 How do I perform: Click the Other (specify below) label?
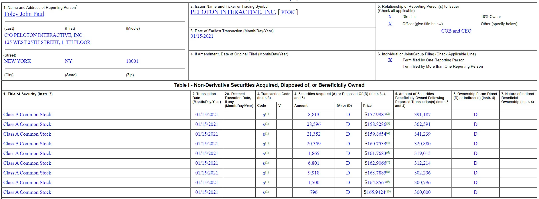coord(499,24)
